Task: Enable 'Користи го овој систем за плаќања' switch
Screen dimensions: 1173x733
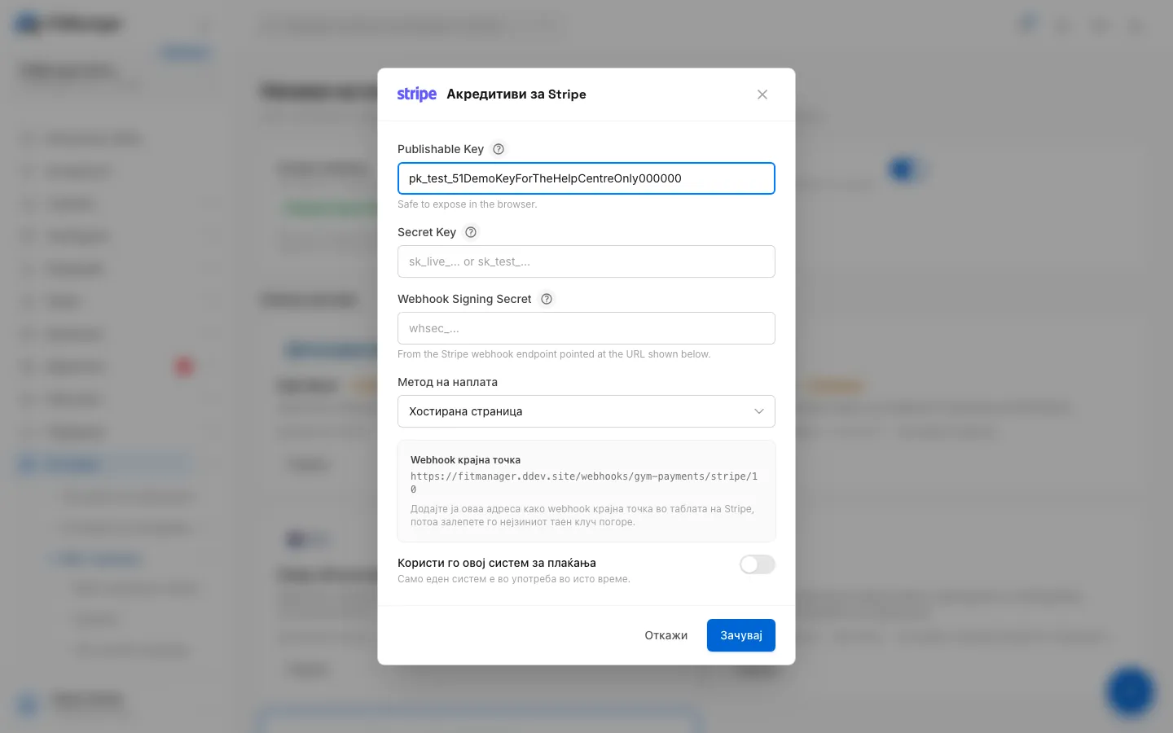Action: pyautogui.click(x=758, y=564)
